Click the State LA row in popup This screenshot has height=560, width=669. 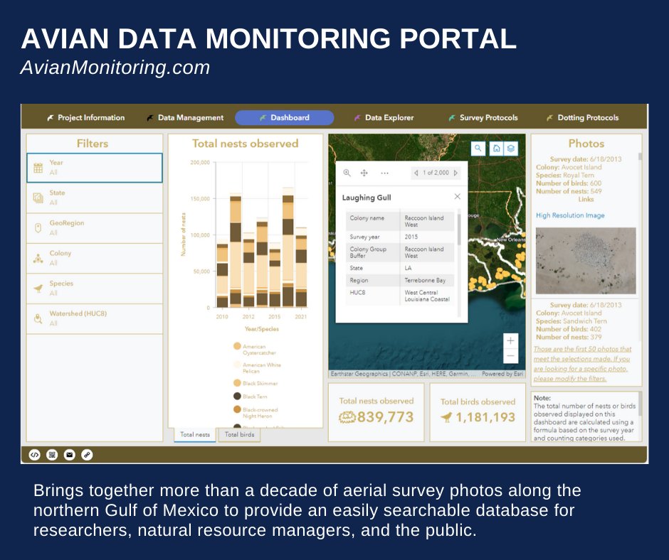pos(400,268)
